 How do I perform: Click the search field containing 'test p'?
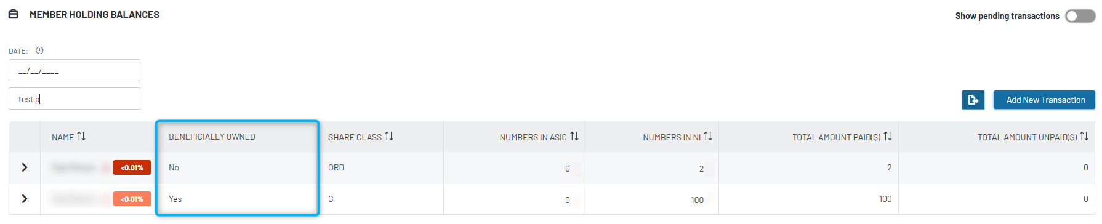coord(74,98)
